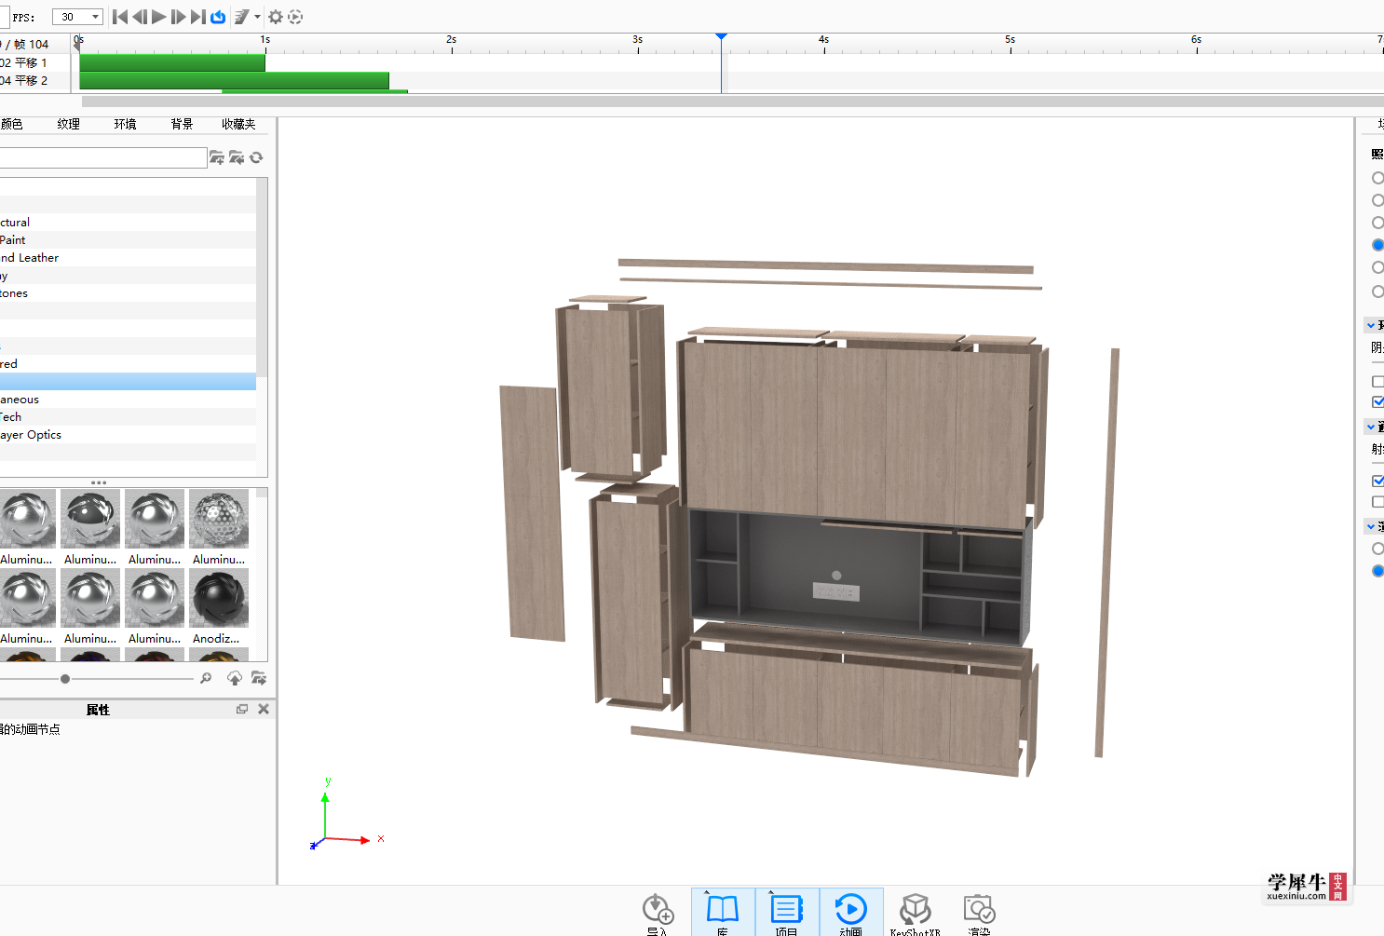This screenshot has height=936, width=1384.
Task: Select the '平移 1' timeline row label
Action: [31, 62]
